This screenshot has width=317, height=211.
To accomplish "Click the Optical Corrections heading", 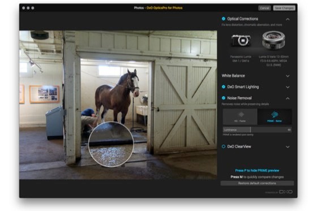I will pyautogui.click(x=243, y=19).
